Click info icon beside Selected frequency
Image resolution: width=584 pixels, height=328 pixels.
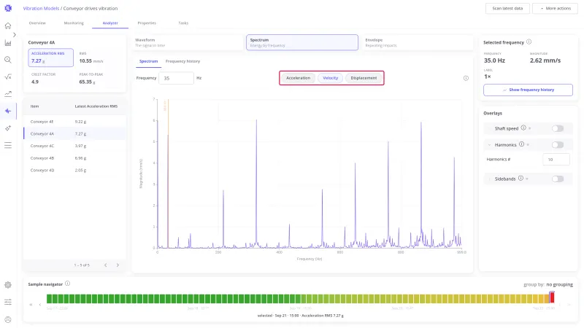coord(529,42)
